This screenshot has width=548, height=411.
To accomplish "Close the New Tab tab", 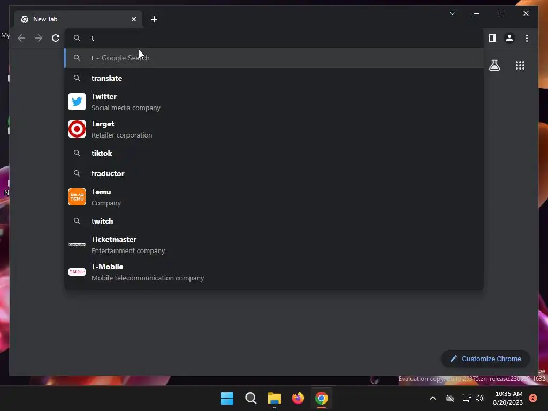I will pos(133,19).
